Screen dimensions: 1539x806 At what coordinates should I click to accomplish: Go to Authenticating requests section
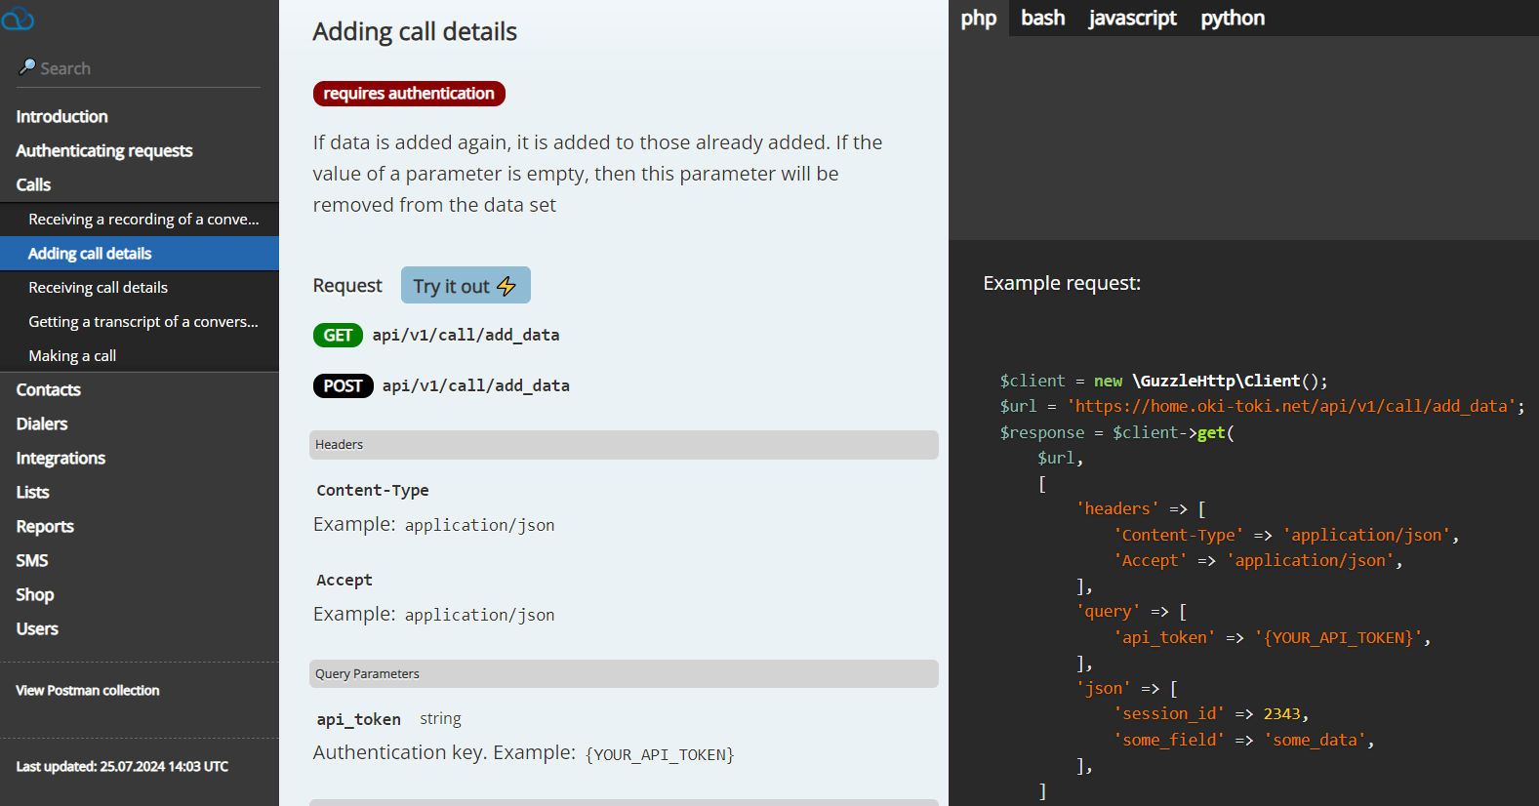point(104,150)
